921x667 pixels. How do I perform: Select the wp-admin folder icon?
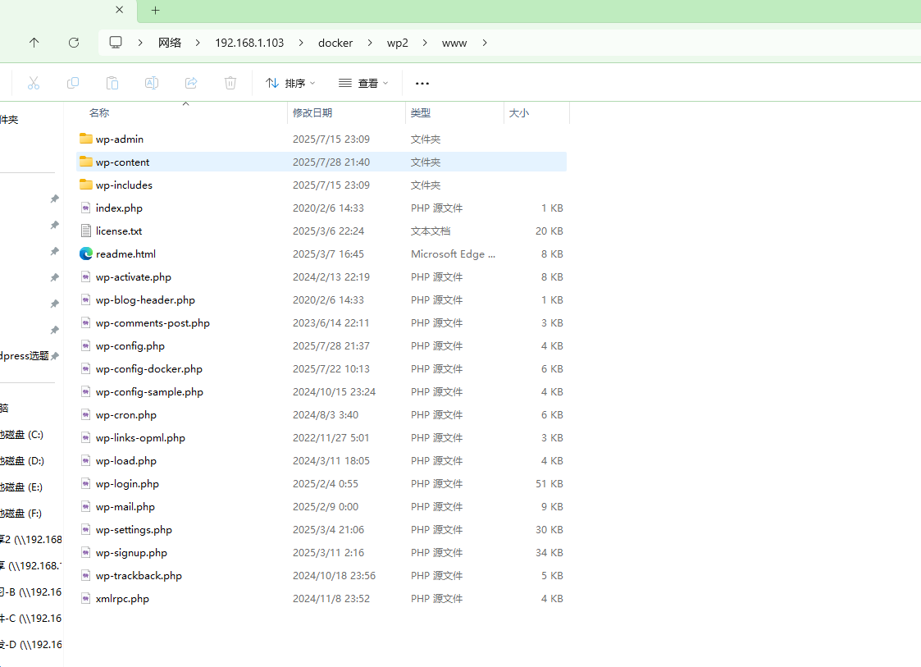86,139
